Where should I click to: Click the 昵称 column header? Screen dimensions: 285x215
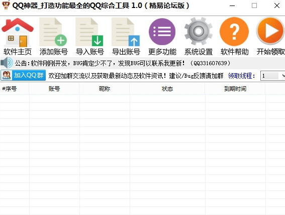(x=105, y=89)
